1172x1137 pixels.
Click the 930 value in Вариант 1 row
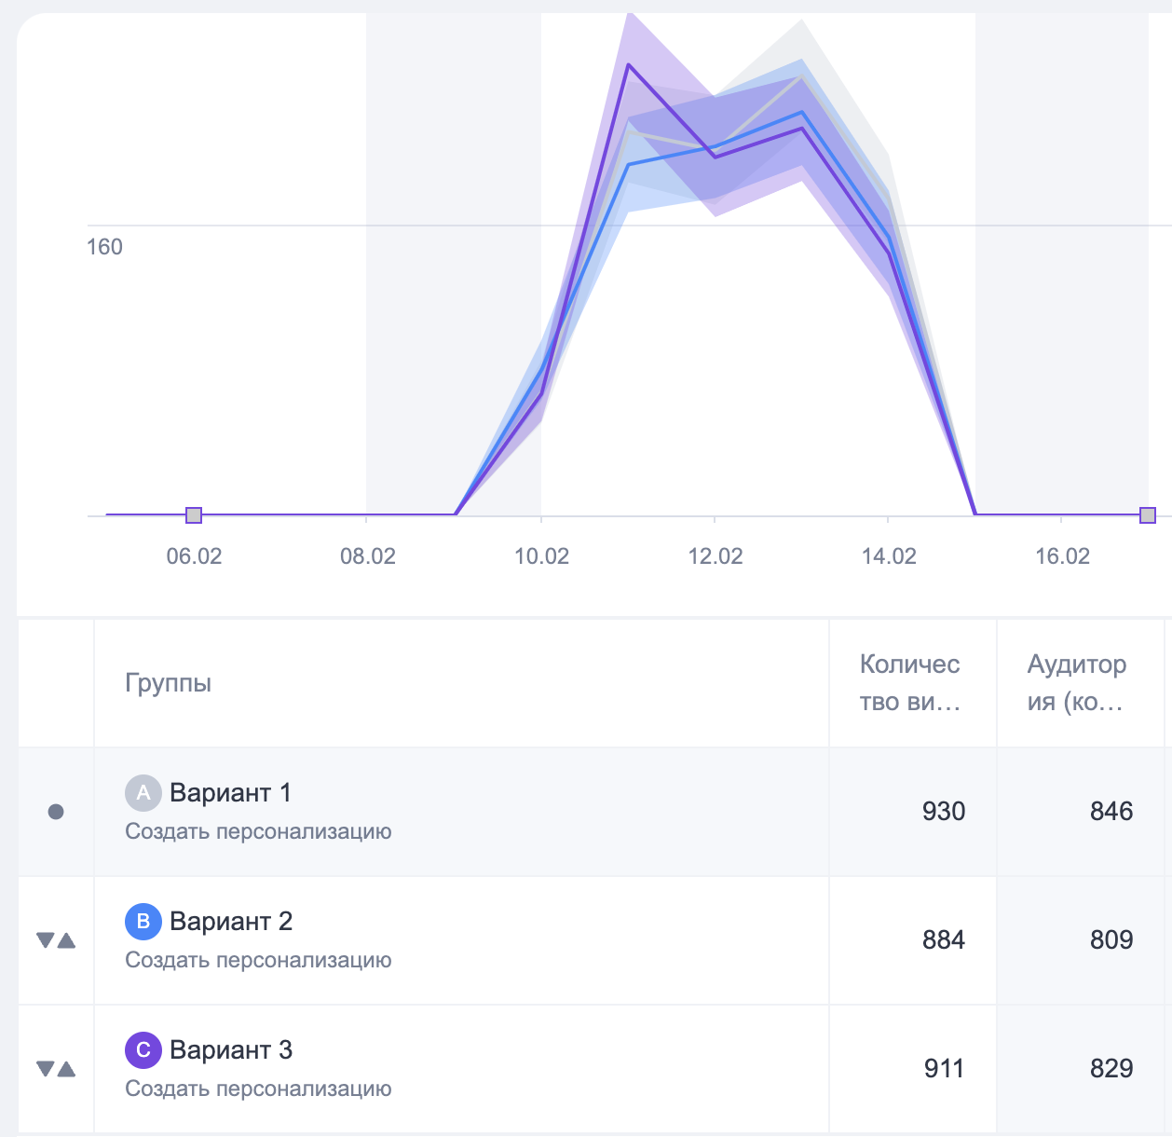tap(944, 812)
